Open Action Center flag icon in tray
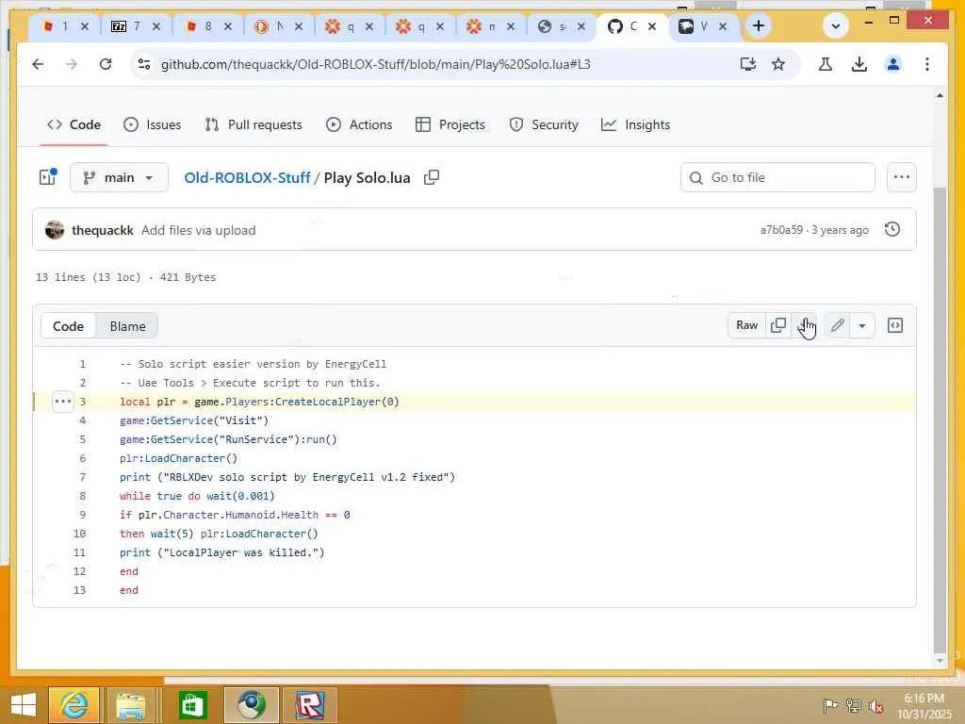This screenshot has width=965, height=724. coord(829,705)
